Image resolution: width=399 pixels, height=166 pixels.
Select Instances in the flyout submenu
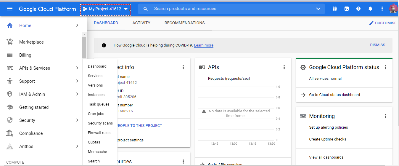(96, 95)
